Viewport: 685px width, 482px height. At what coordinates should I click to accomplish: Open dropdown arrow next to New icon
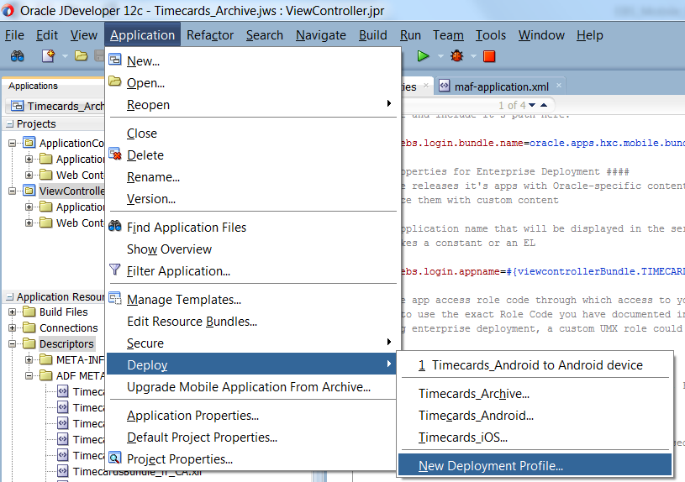[65, 56]
